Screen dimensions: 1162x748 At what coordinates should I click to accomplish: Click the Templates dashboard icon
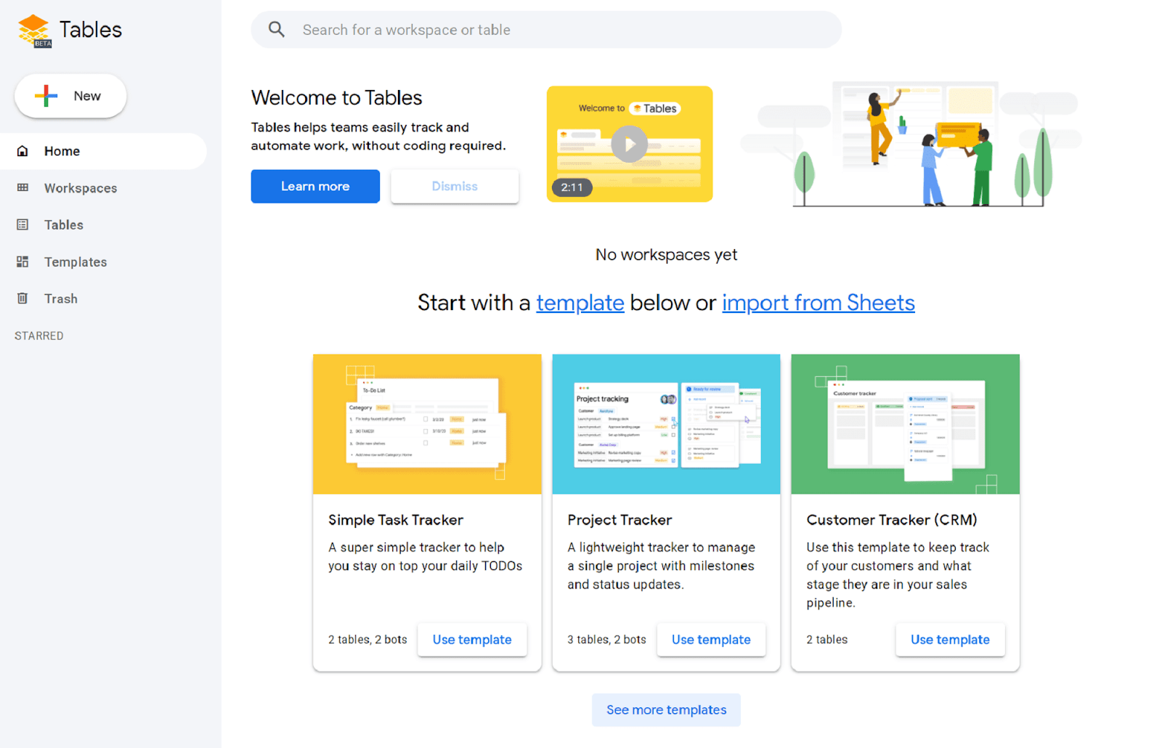(x=23, y=261)
